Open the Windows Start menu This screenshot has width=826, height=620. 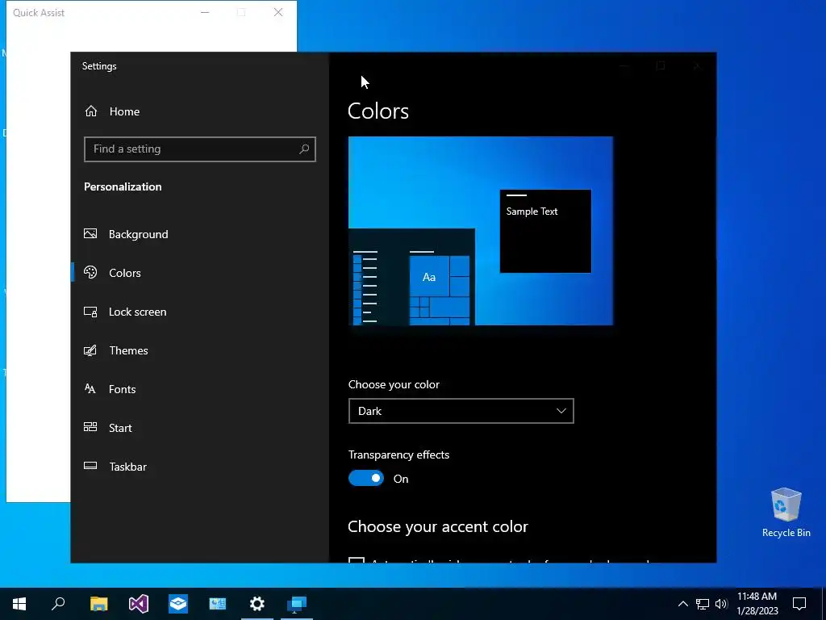[19, 604]
